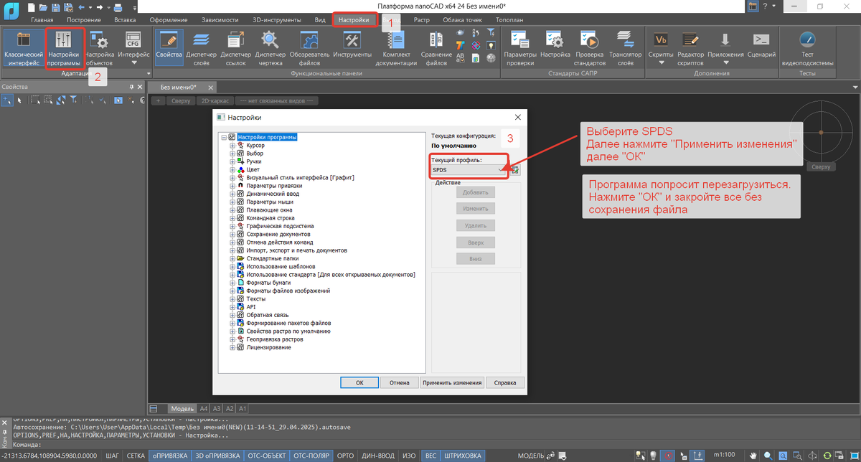Select Сохранение документов tree item
This screenshot has height=462, width=861.
coord(278,234)
